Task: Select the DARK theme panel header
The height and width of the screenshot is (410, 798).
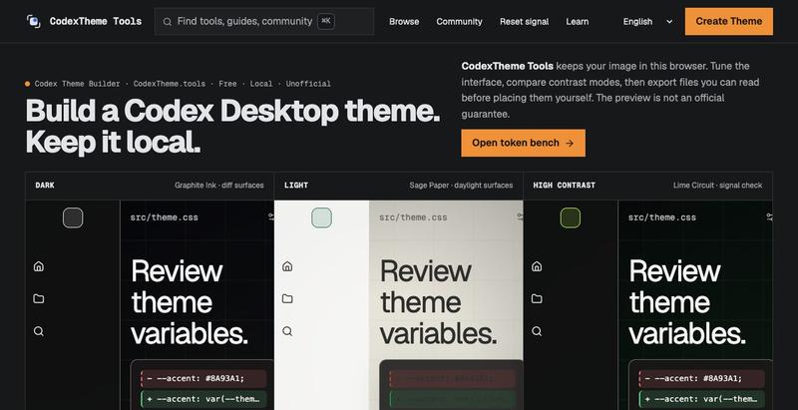Action: (150, 186)
